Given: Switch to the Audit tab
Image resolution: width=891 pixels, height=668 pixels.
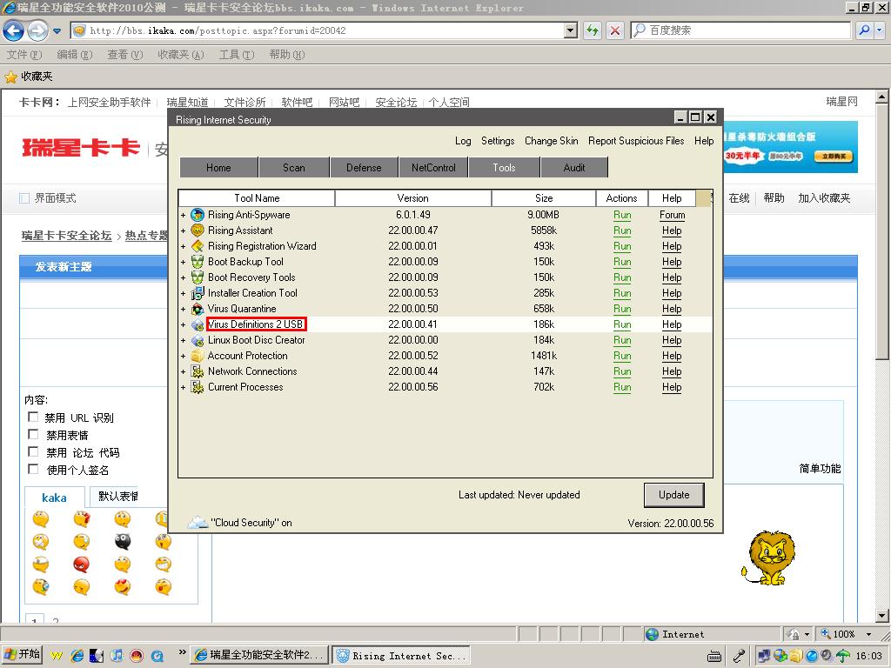Looking at the screenshot, I should point(574,168).
